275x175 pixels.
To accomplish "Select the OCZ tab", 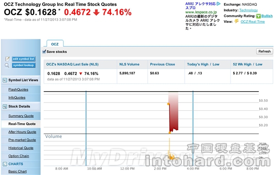I will (x=55, y=44).
